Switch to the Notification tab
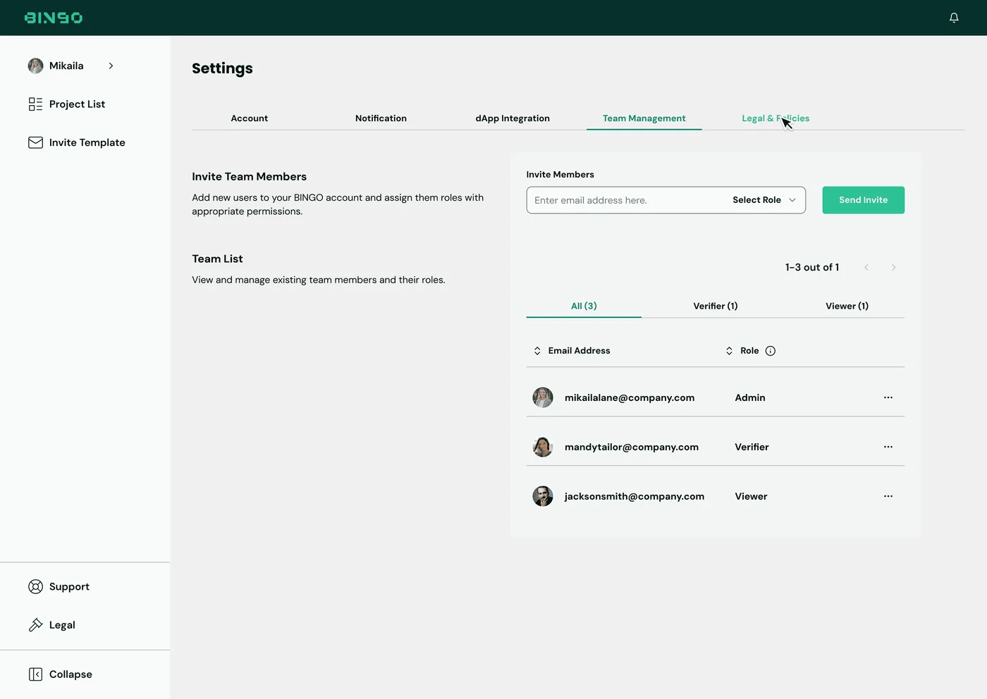 pos(381,118)
